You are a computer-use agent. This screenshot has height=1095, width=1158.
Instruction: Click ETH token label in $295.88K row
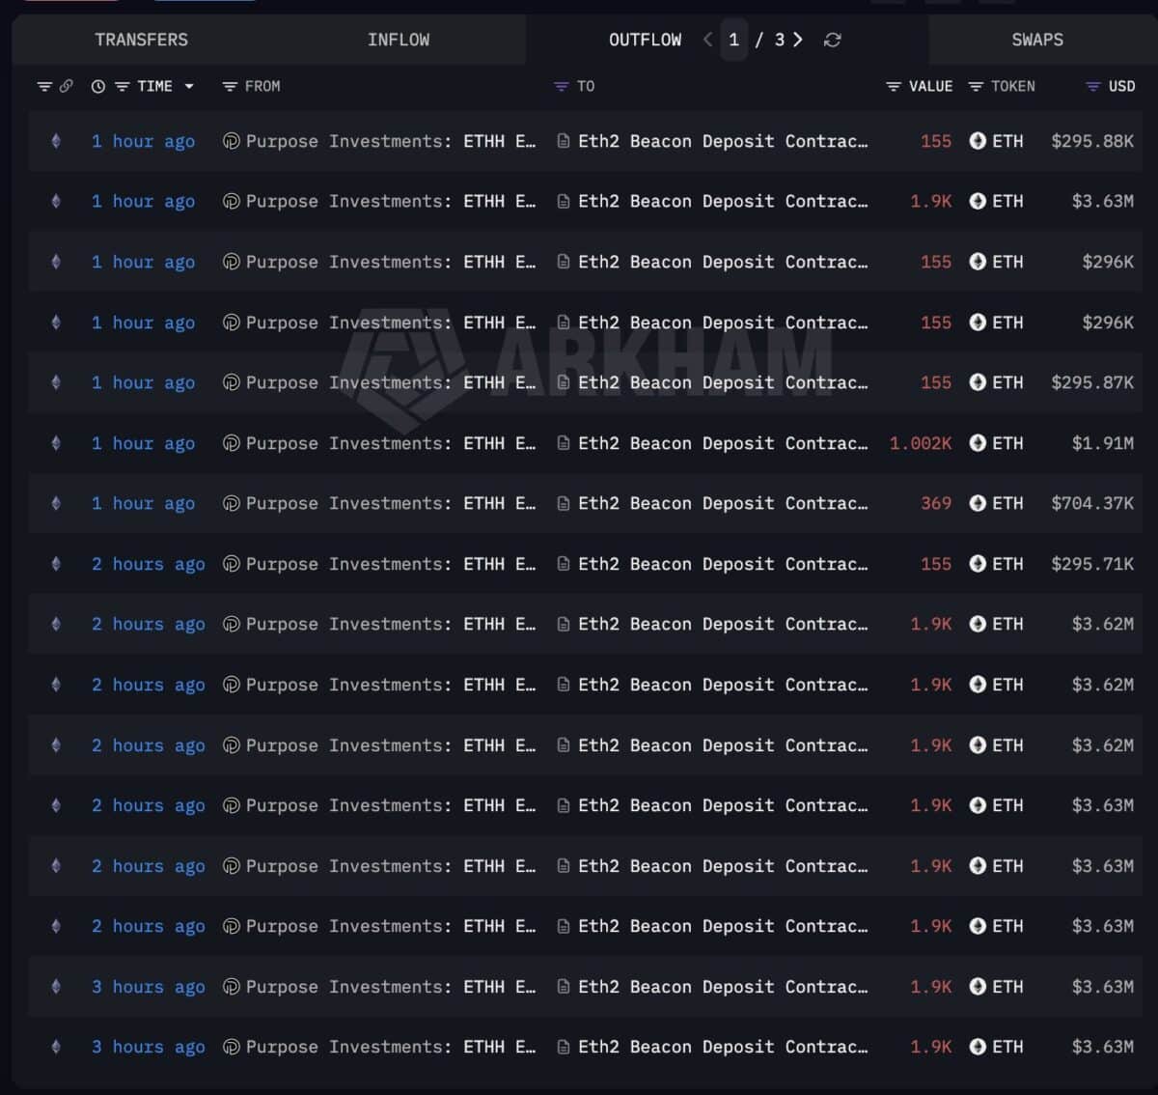1007,141
